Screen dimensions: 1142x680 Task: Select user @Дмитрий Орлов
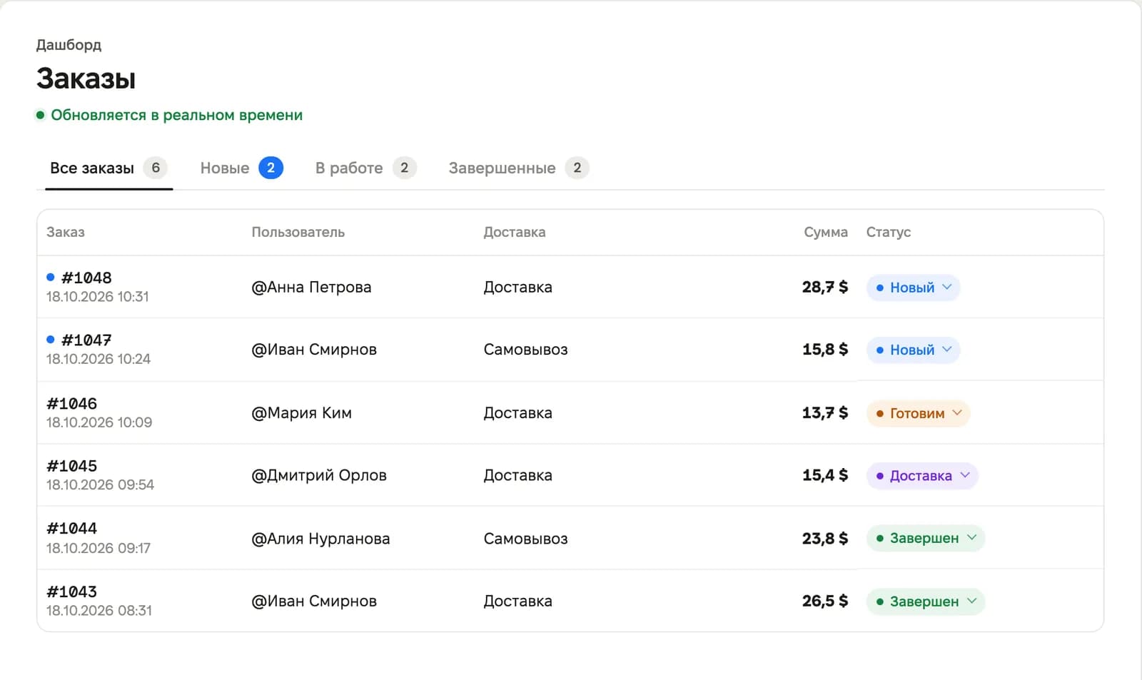pyautogui.click(x=319, y=476)
